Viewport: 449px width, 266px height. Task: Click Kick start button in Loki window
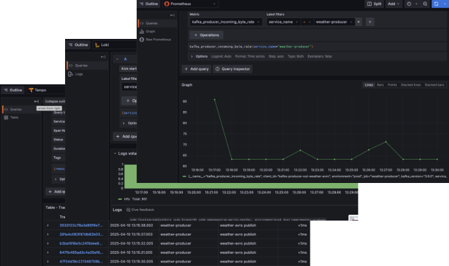[x=128, y=69]
